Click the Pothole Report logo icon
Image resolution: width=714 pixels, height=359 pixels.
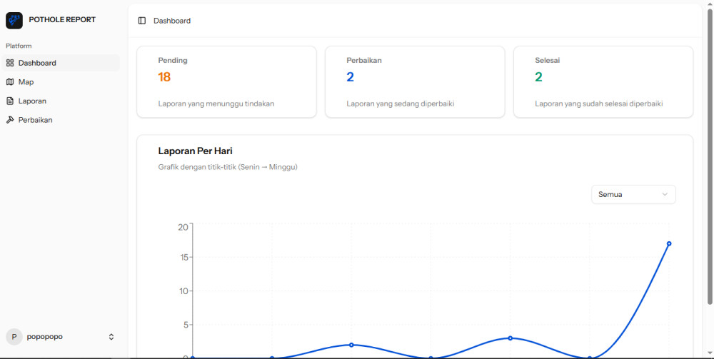click(14, 20)
